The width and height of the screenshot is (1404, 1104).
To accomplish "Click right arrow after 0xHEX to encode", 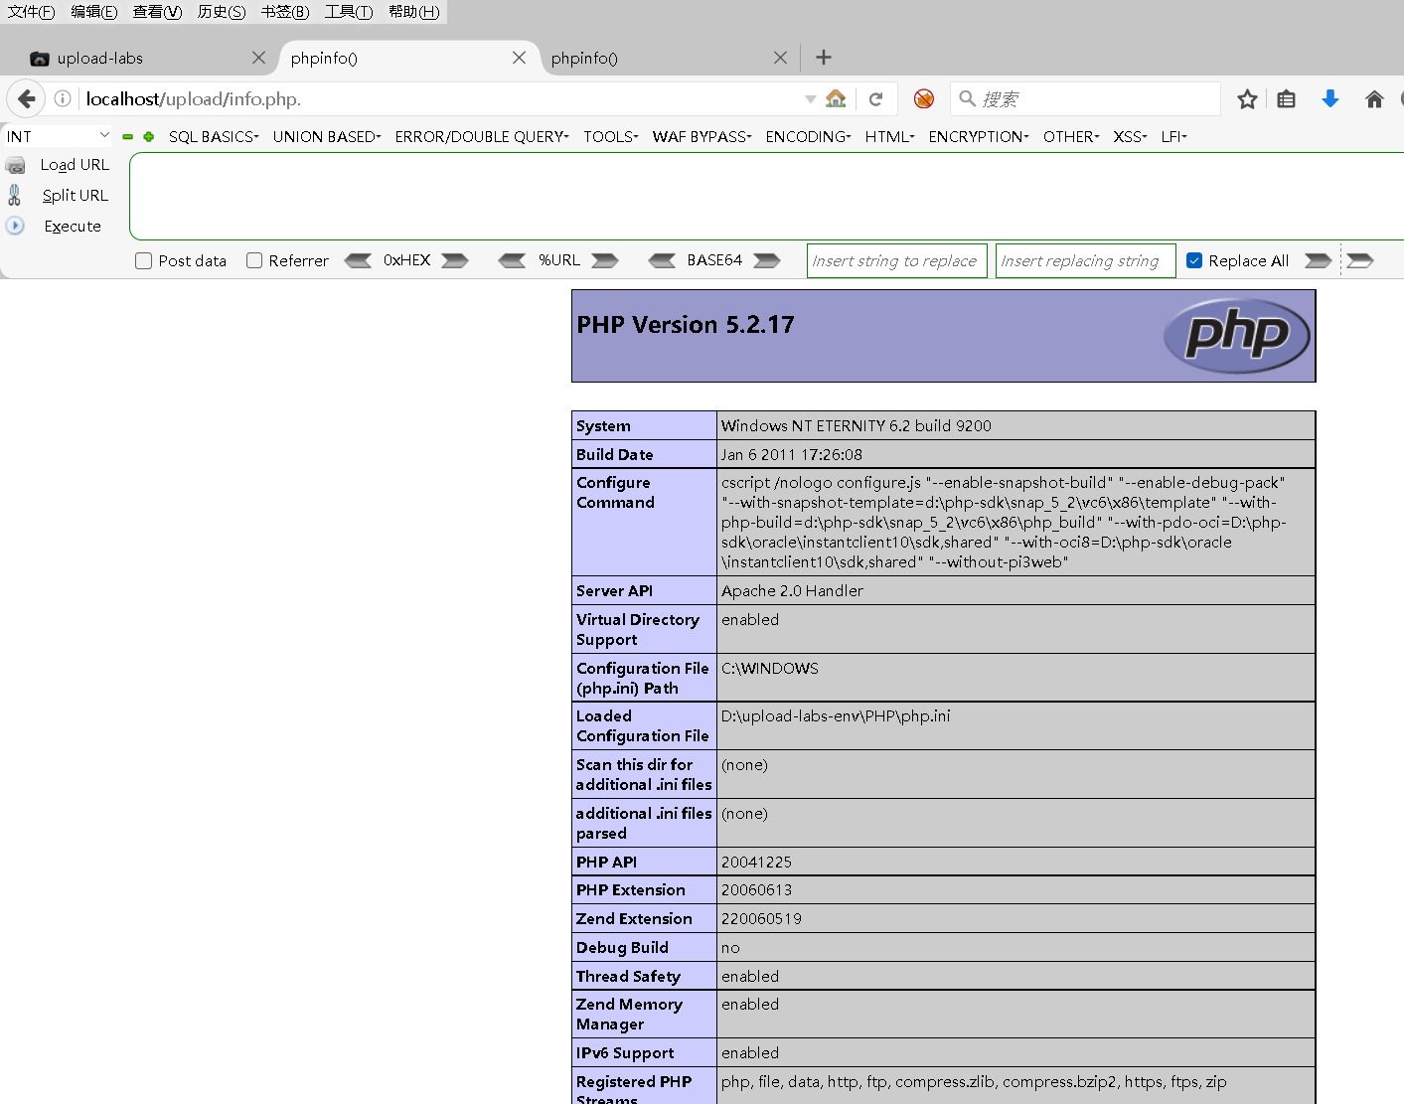I will (x=455, y=260).
